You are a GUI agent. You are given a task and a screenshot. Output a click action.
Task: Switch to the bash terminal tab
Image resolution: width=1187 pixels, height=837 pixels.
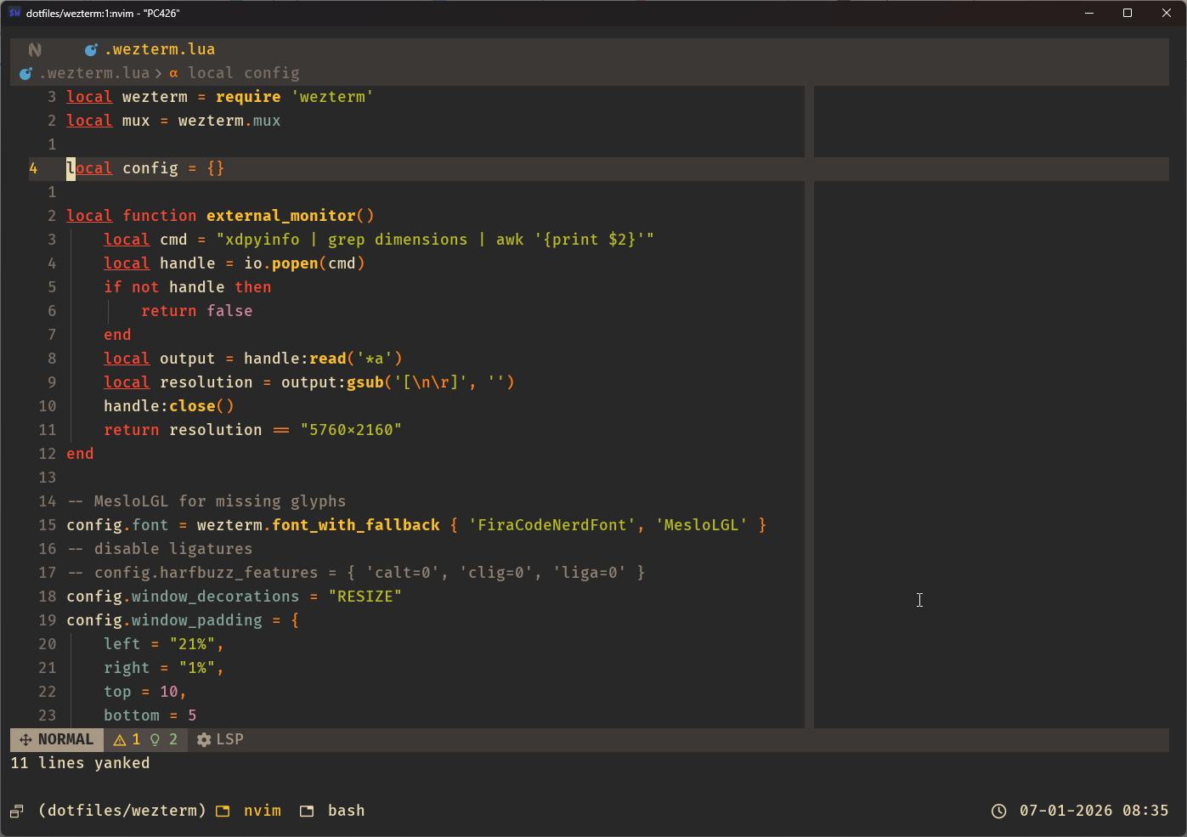pos(347,811)
